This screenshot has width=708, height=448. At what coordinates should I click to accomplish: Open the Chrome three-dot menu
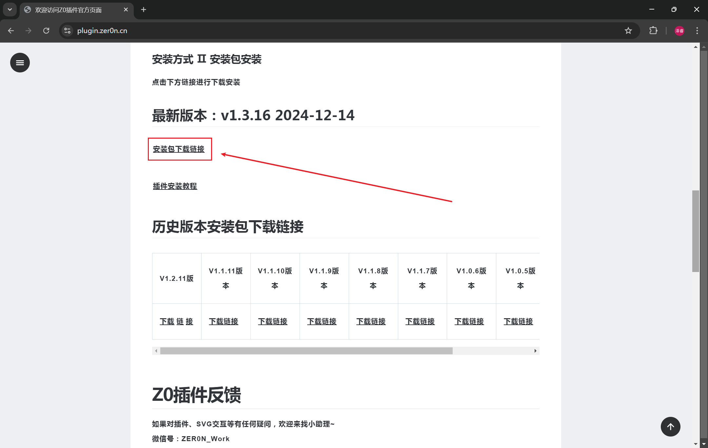(x=697, y=31)
